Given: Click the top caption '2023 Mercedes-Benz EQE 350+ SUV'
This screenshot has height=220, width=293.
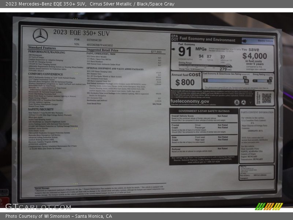Looking at the screenshot, I should (x=46, y=4).
